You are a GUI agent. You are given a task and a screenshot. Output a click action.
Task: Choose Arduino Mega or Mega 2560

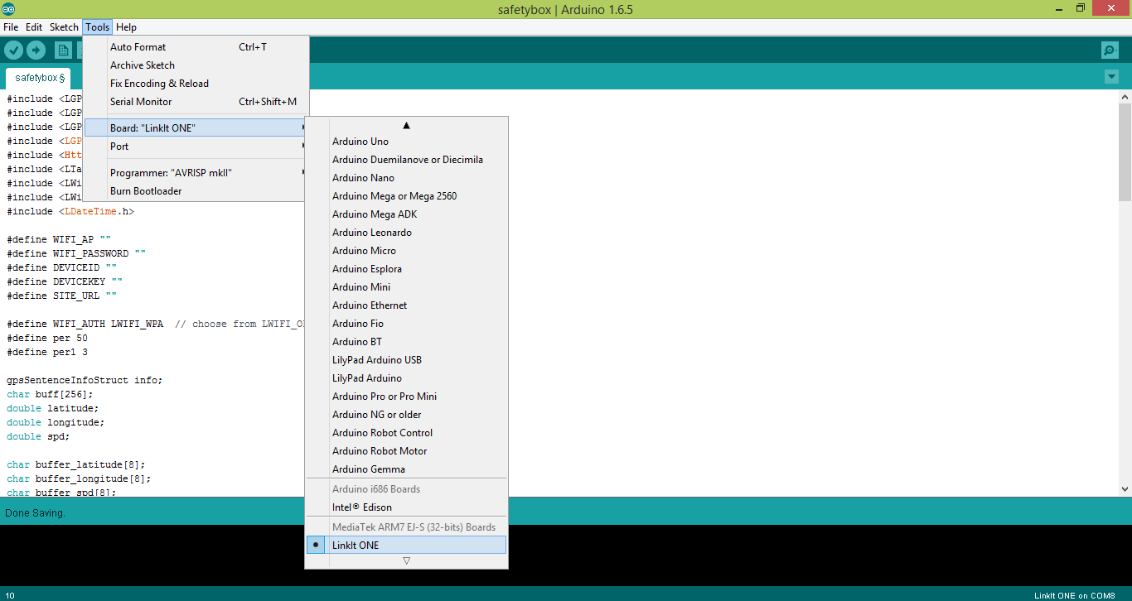(x=406, y=196)
